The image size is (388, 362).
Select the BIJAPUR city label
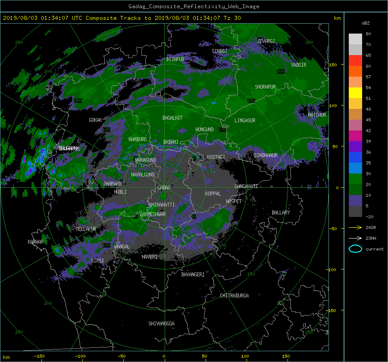tap(175, 59)
